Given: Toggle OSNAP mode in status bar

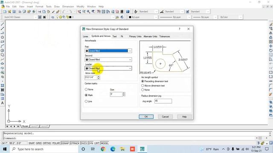Looking at the screenshot, I should [x=65, y=143].
